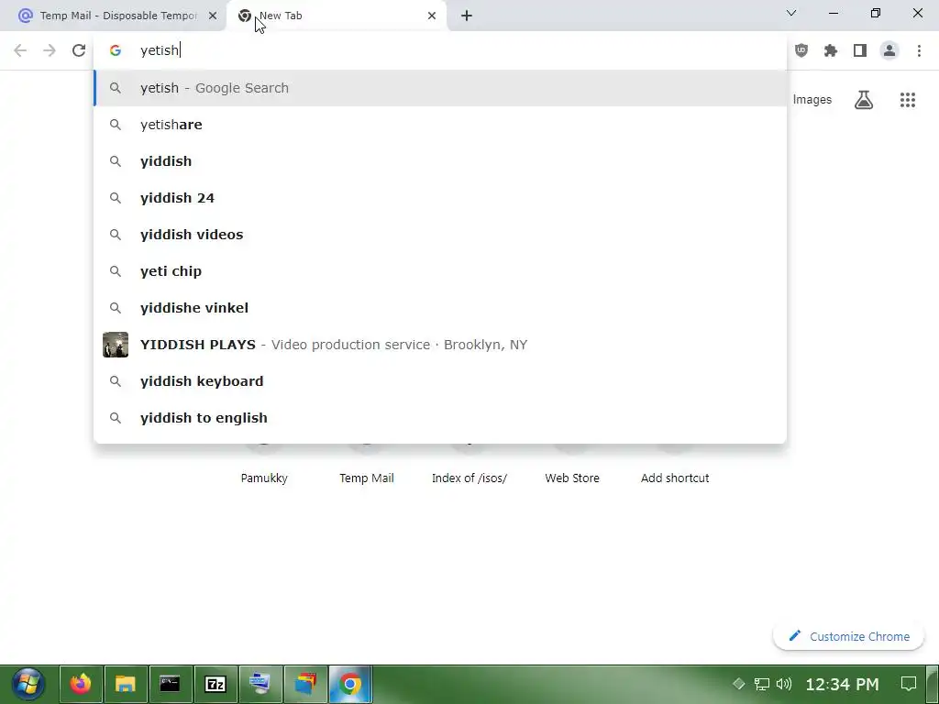Toggle the Chrome side panel
The image size is (939, 704).
[860, 50]
